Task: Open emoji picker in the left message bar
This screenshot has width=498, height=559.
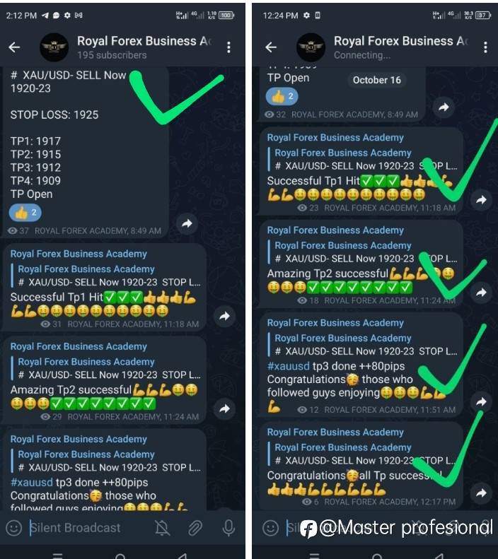Action: coord(14,528)
